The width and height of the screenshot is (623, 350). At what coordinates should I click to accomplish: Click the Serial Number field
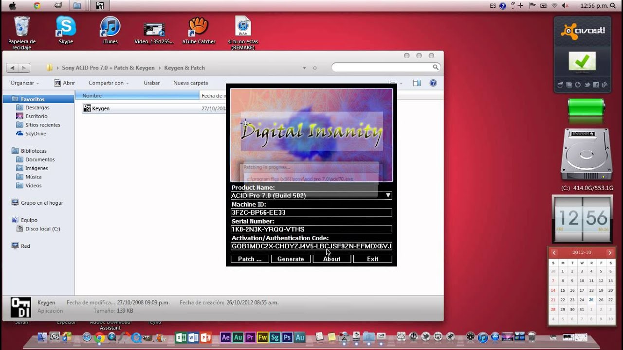point(311,229)
